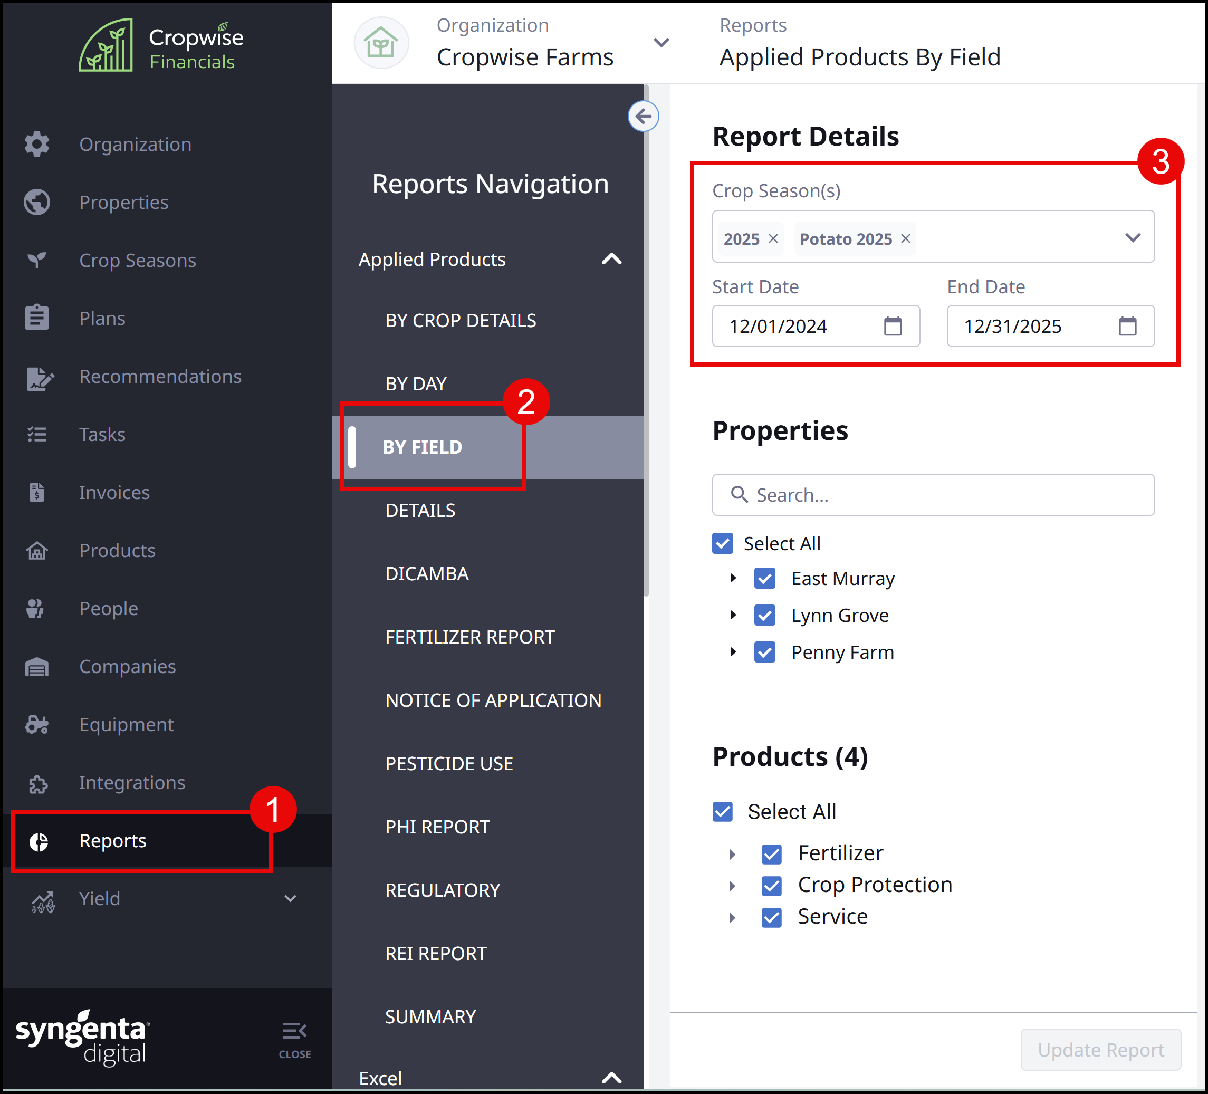Remove the Potato 2025 season chip
This screenshot has height=1094, width=1208.
click(905, 238)
